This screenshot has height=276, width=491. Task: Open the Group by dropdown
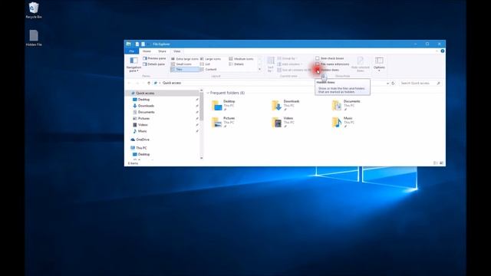(287, 58)
